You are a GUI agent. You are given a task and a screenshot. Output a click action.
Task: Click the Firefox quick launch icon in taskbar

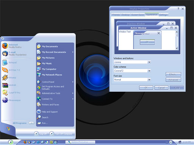(x=25, y=142)
